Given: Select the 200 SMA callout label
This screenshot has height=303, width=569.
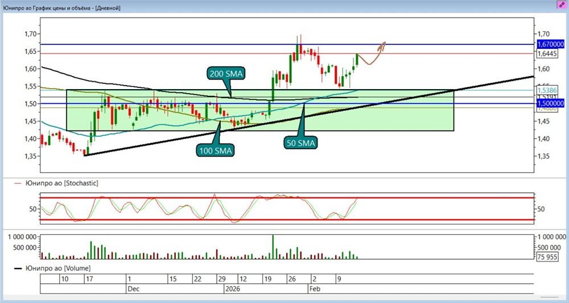Looking at the screenshot, I should point(227,74).
